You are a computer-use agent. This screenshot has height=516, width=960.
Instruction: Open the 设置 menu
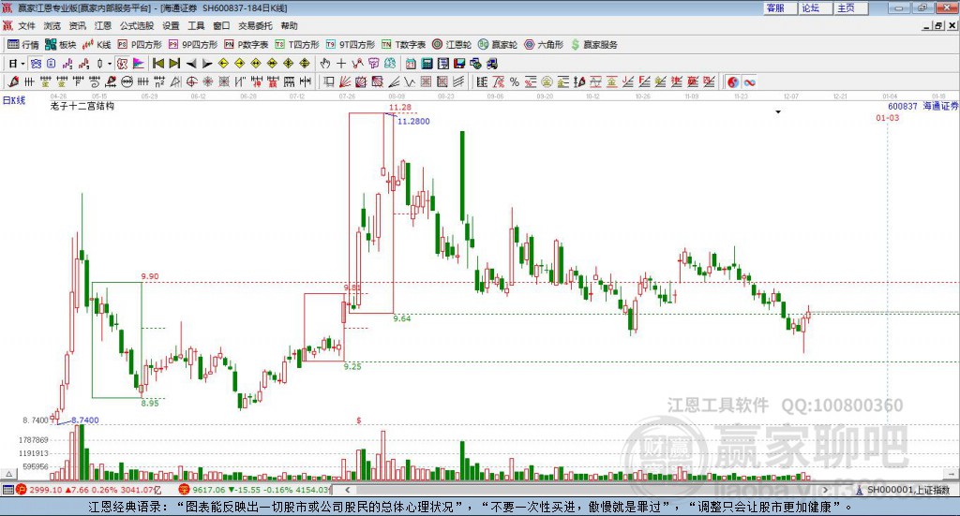pyautogui.click(x=171, y=25)
